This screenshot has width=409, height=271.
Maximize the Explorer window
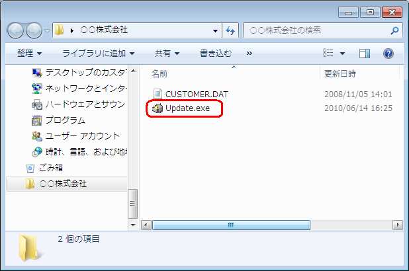(x=370, y=13)
